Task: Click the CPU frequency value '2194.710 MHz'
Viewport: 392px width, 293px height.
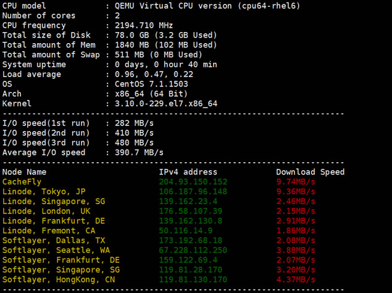Action: 144,25
